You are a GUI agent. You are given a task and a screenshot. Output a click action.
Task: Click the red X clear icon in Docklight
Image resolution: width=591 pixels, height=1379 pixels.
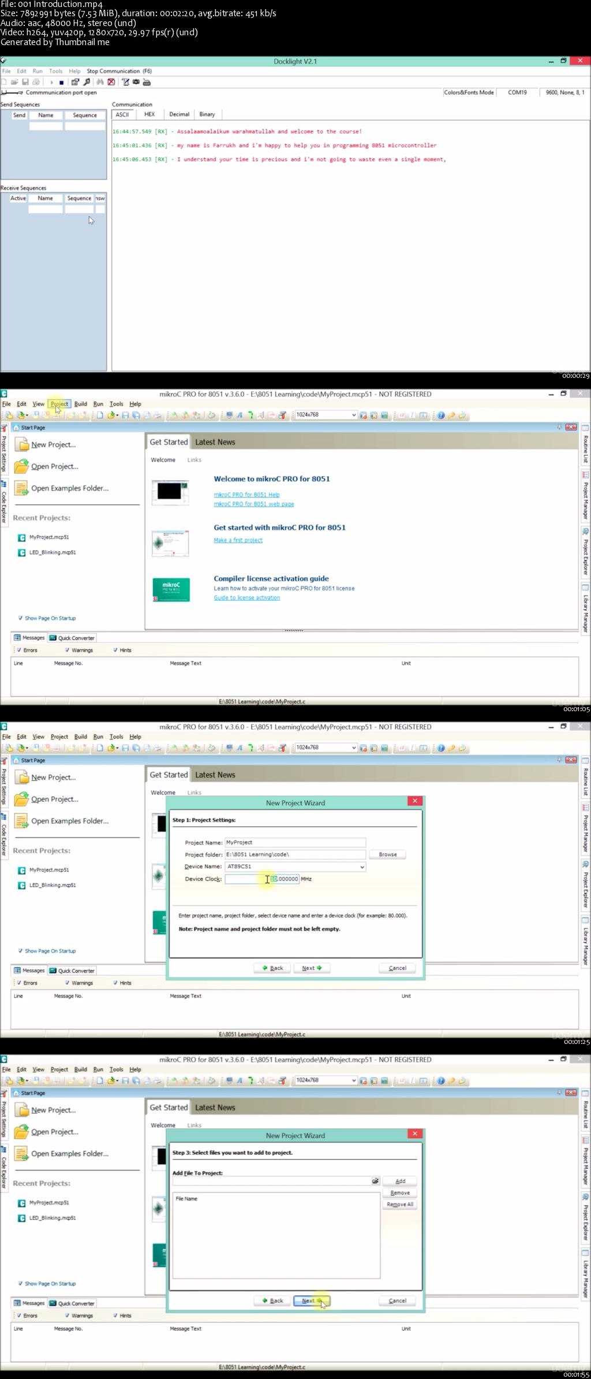point(111,82)
